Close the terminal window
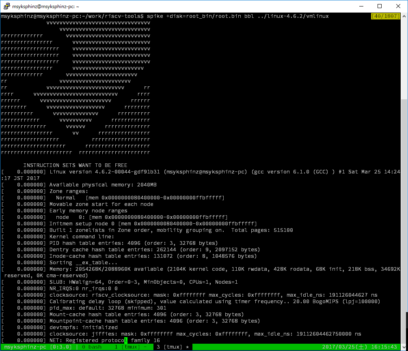The image size is (408, 351). [x=398, y=6]
